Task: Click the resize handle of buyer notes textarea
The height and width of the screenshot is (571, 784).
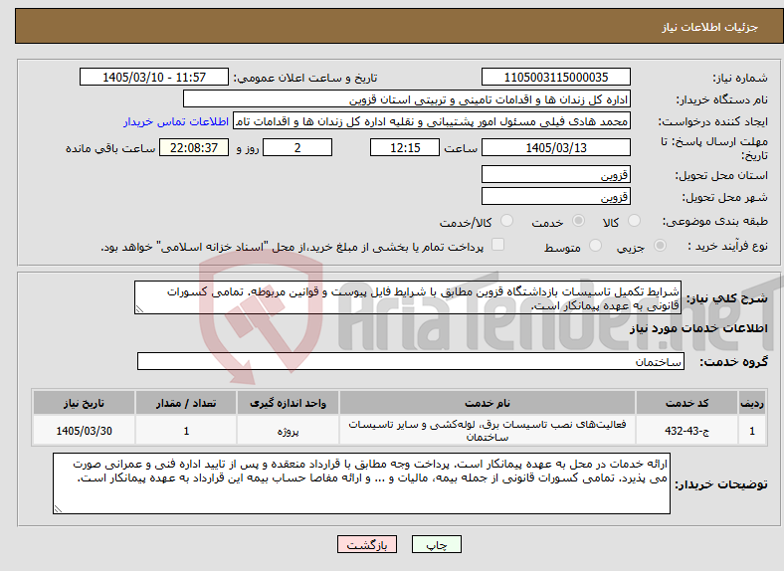Action: (58, 509)
